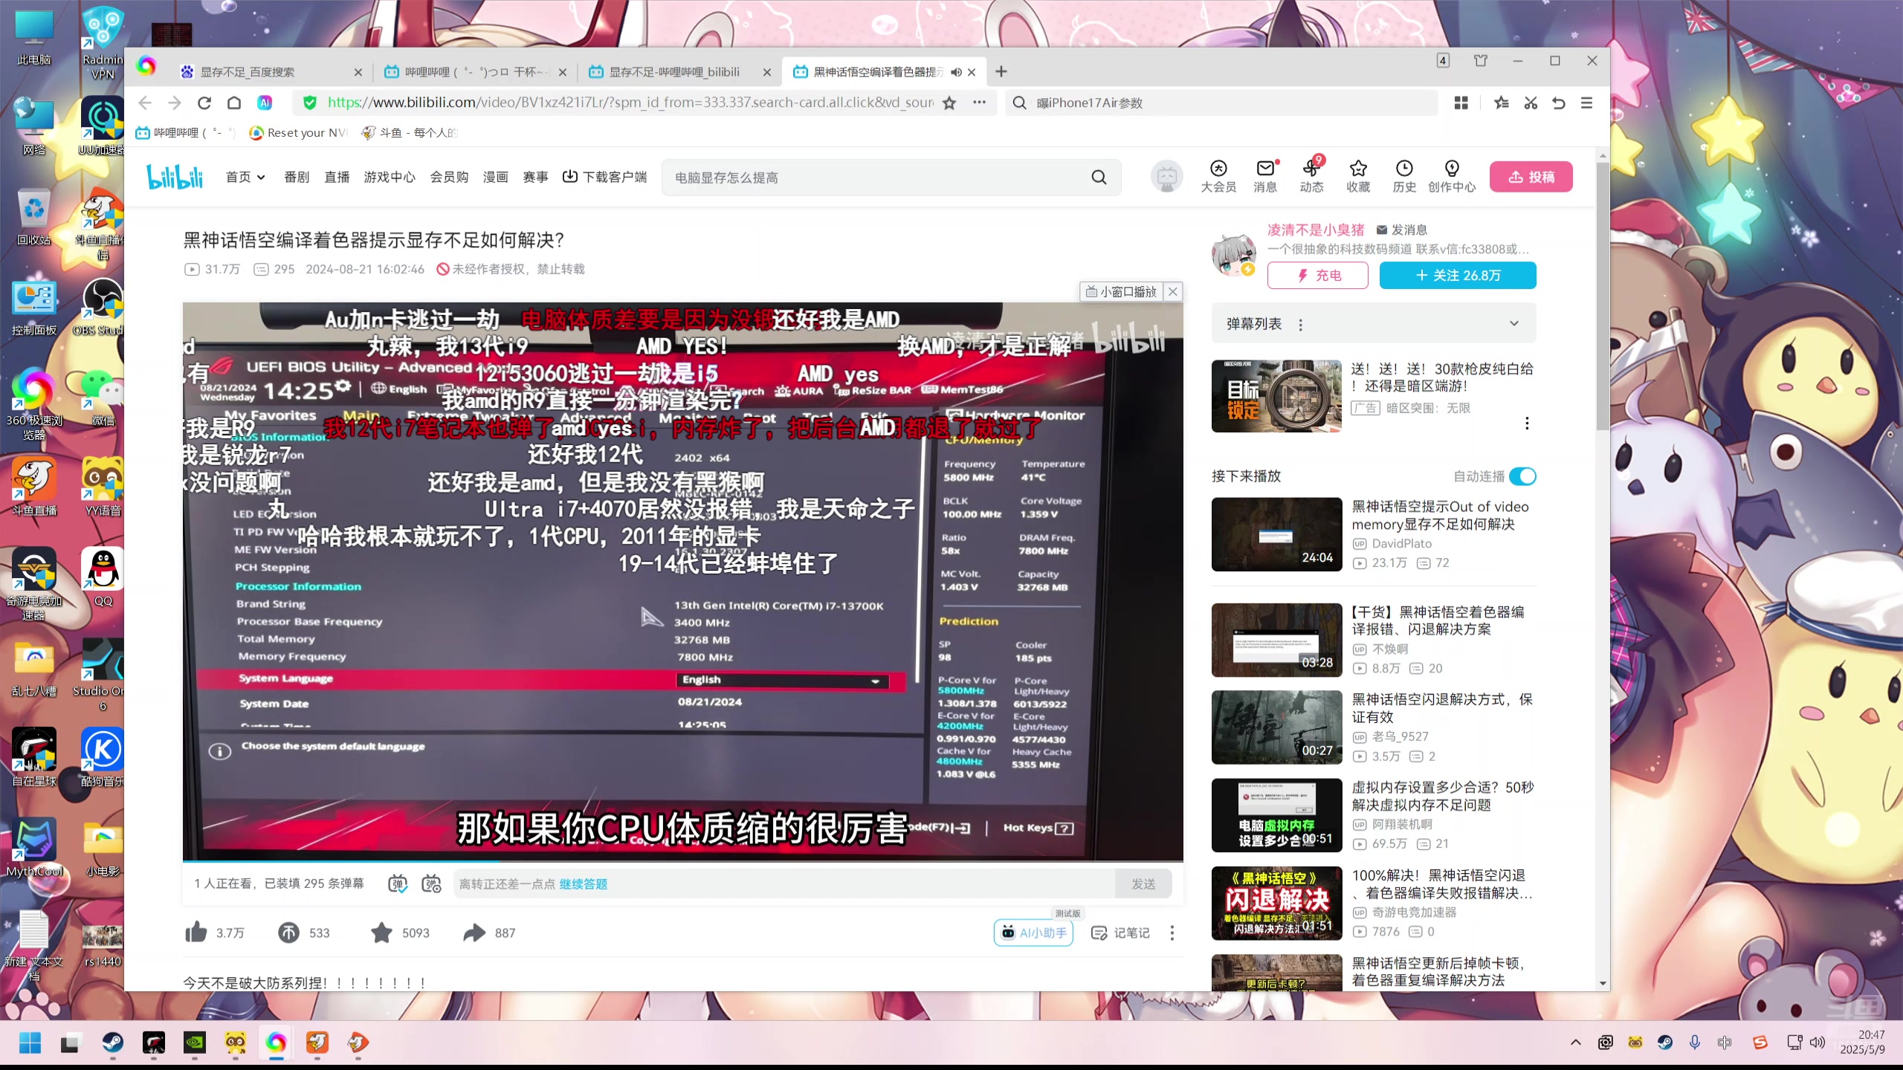Go to browser home page icon

click(234, 103)
